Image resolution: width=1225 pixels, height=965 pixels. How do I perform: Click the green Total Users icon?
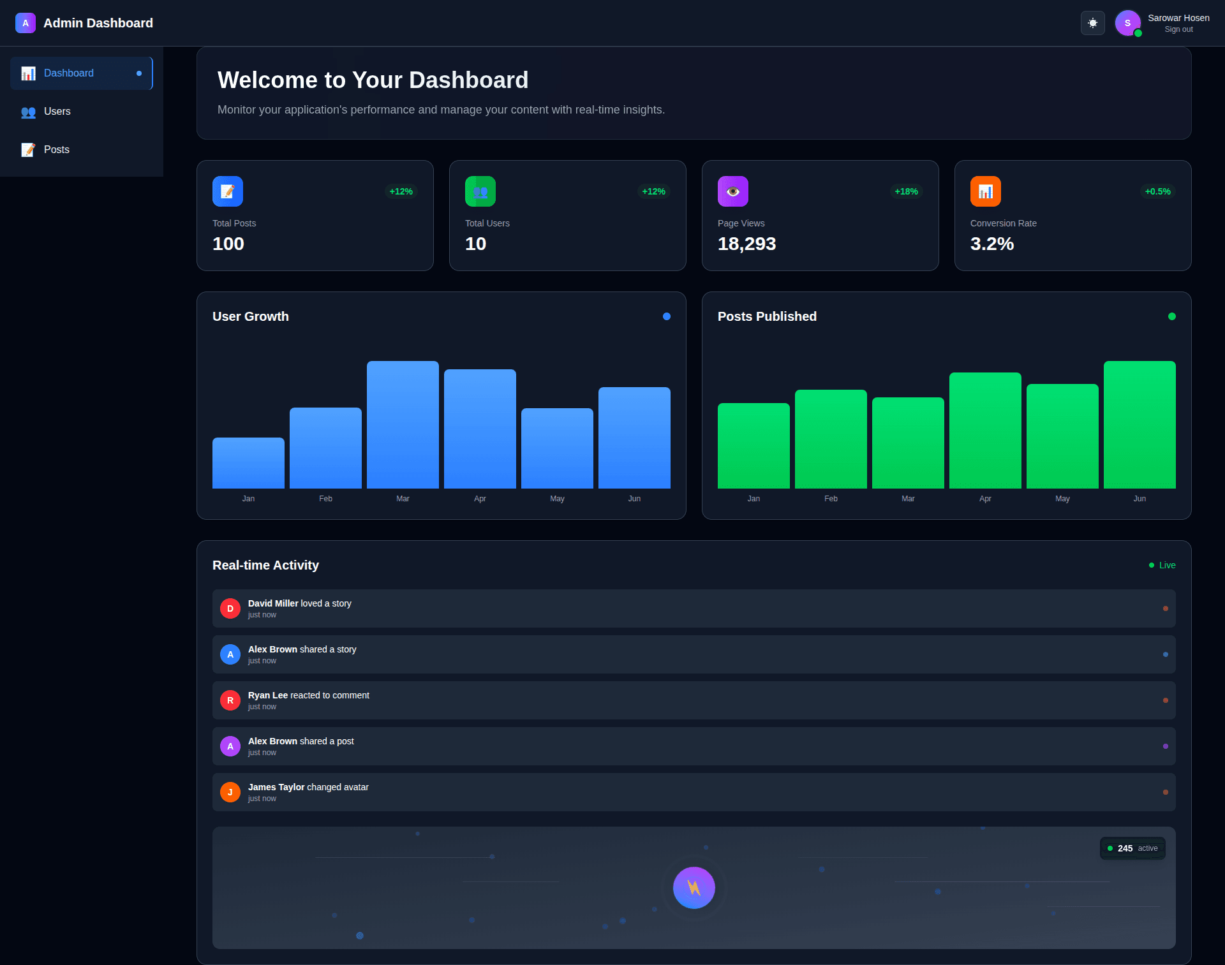tap(480, 191)
